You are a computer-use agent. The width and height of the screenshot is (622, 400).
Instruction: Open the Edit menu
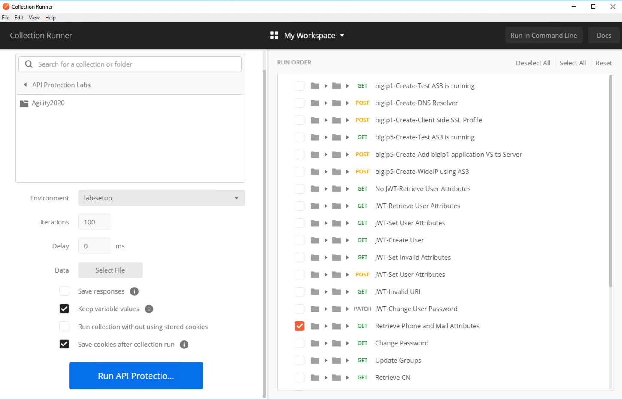click(x=19, y=18)
